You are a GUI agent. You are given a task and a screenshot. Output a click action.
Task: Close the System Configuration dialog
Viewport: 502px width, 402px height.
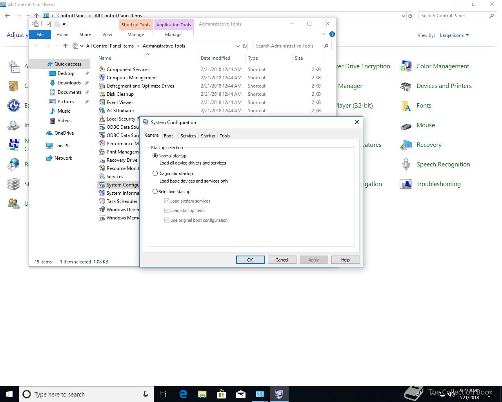coord(357,122)
